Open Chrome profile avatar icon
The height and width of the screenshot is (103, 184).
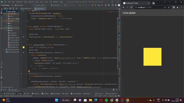coord(177,7)
